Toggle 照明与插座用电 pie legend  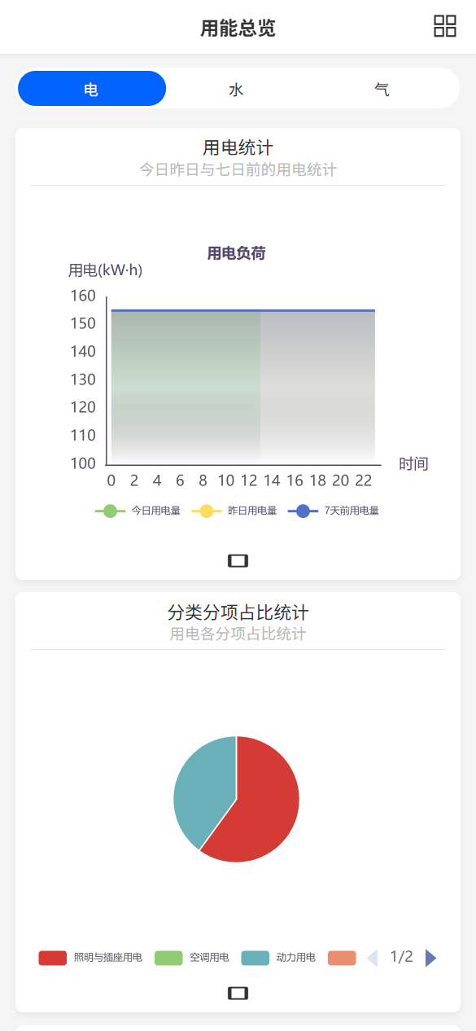[90, 958]
